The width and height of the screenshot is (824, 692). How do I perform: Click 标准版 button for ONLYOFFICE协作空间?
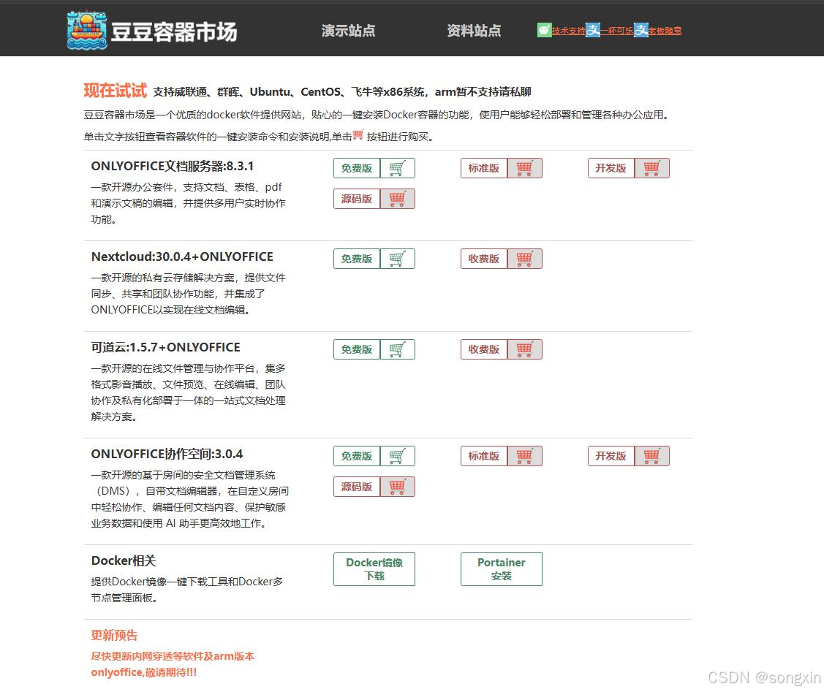click(484, 456)
